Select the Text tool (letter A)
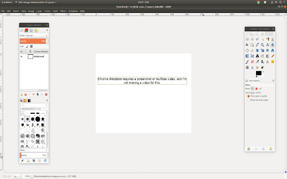The height and width of the screenshot is (179, 287). 257,56
